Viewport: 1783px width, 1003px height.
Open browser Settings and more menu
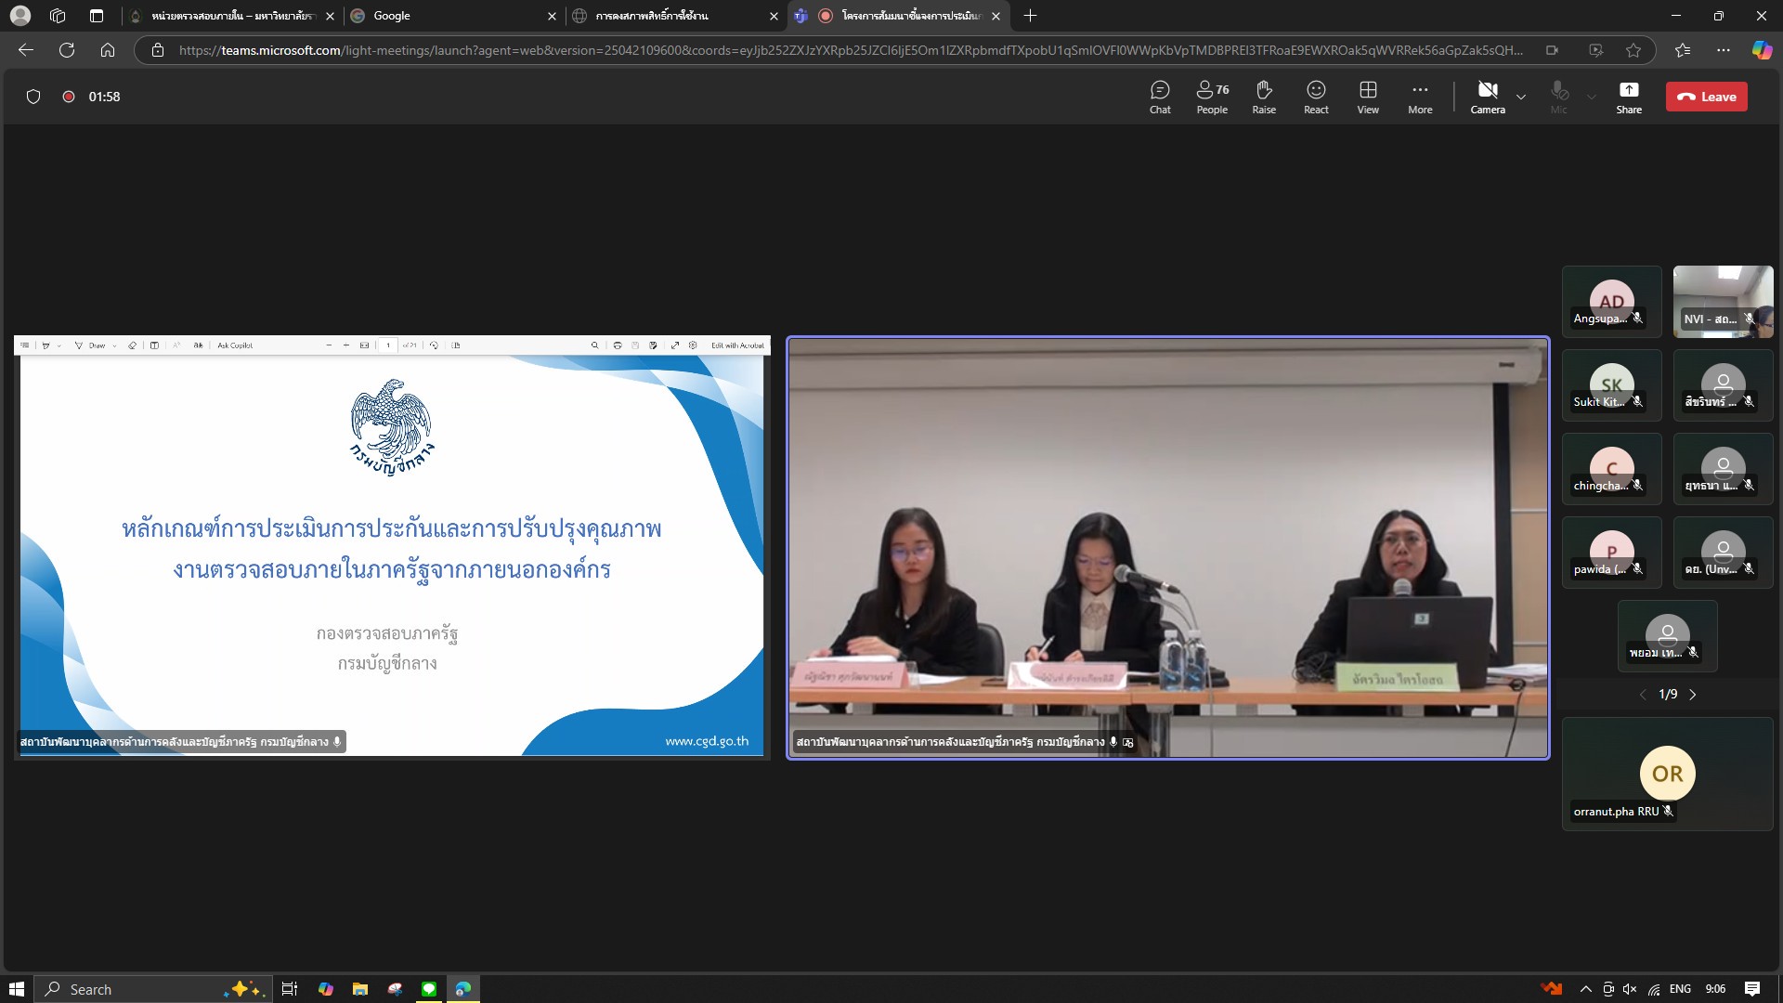tap(1724, 50)
